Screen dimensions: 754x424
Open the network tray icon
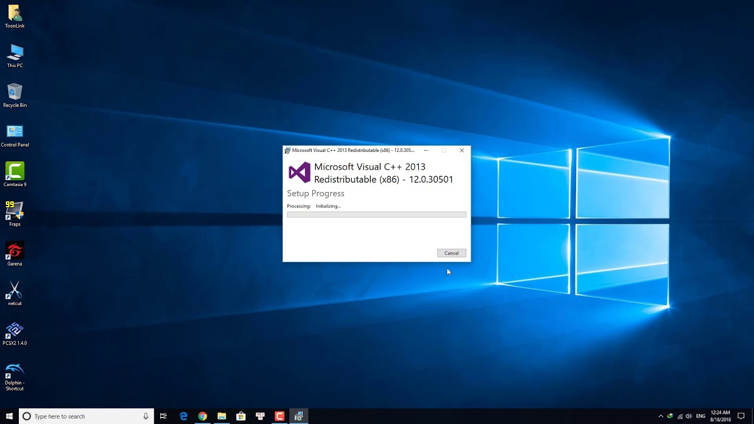click(x=680, y=416)
